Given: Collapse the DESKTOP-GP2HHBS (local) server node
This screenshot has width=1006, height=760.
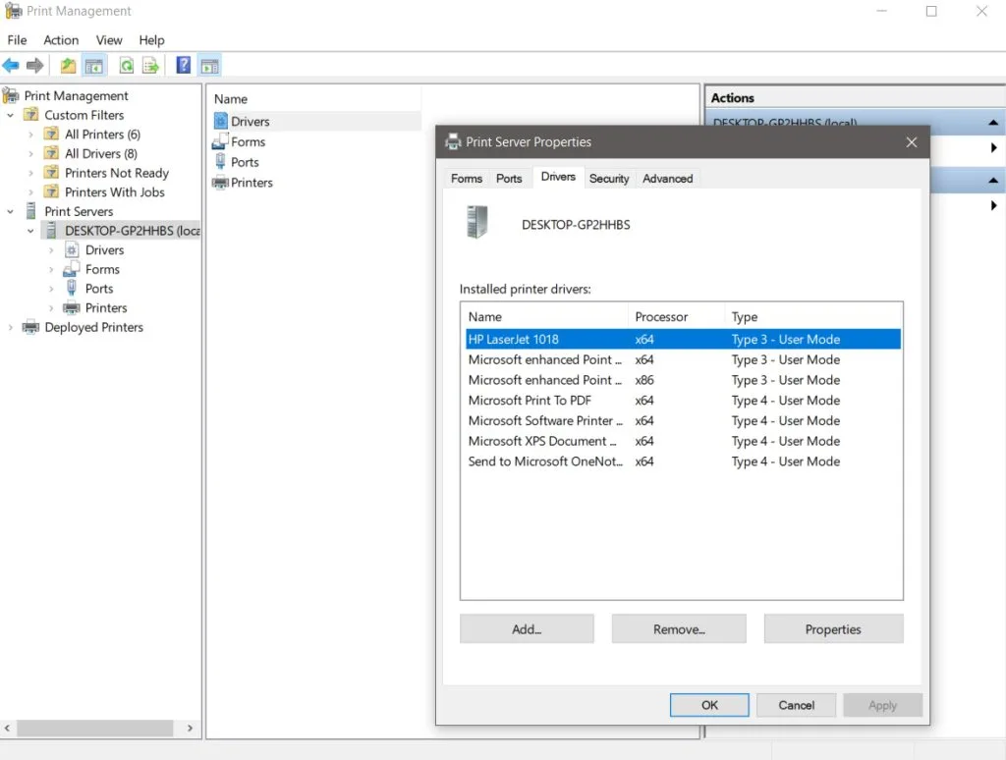Looking at the screenshot, I should coord(30,231).
